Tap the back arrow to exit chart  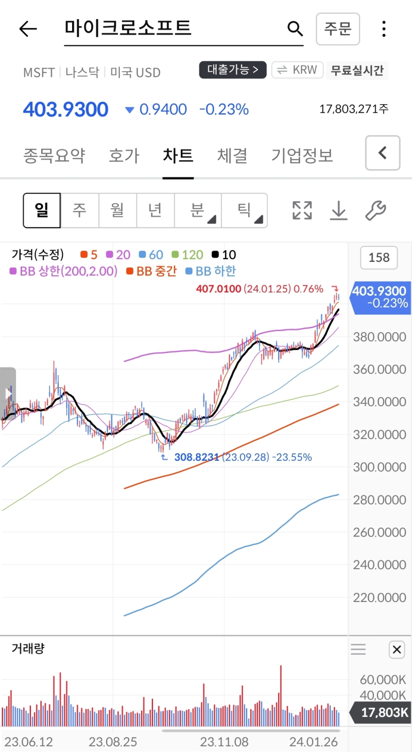(28, 29)
